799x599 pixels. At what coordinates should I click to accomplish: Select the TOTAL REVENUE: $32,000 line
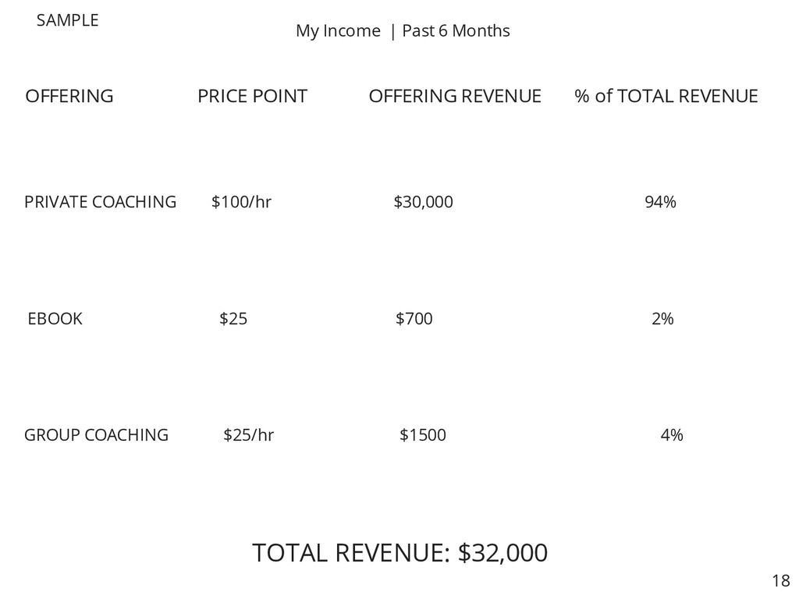pos(400,553)
